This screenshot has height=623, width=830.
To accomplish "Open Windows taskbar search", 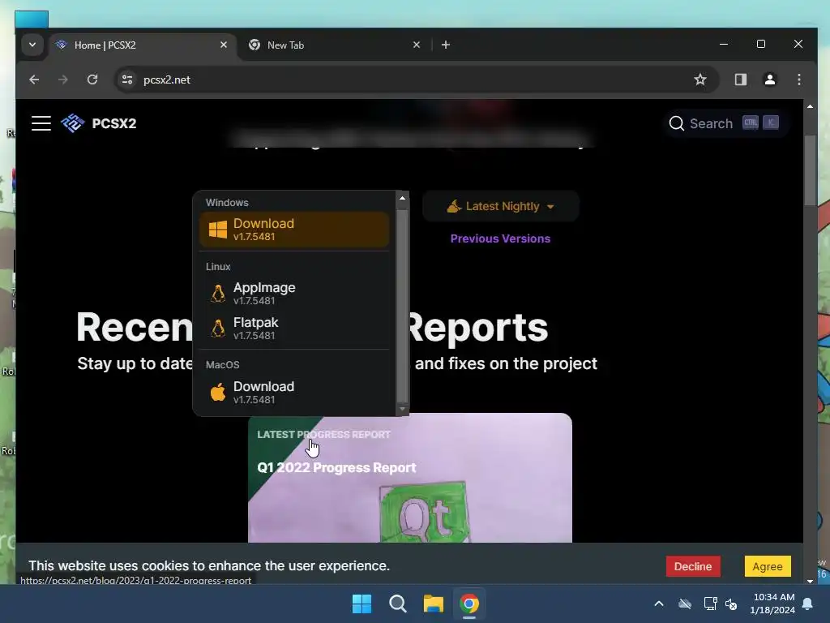I will 397,604.
